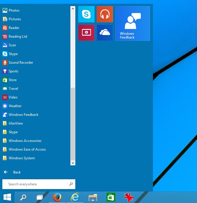The width and height of the screenshot is (197, 203).
Task: Click the Skype tile in pinned tiles
Action: click(86, 14)
